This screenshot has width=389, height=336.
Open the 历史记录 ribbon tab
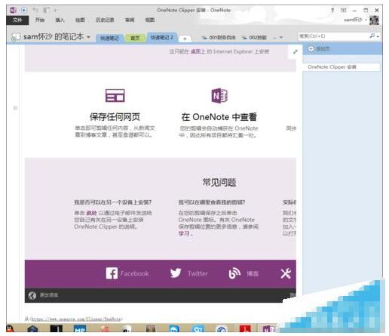pos(105,20)
